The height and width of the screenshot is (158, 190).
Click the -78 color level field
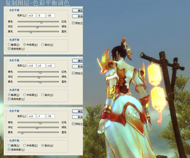coord(50,116)
